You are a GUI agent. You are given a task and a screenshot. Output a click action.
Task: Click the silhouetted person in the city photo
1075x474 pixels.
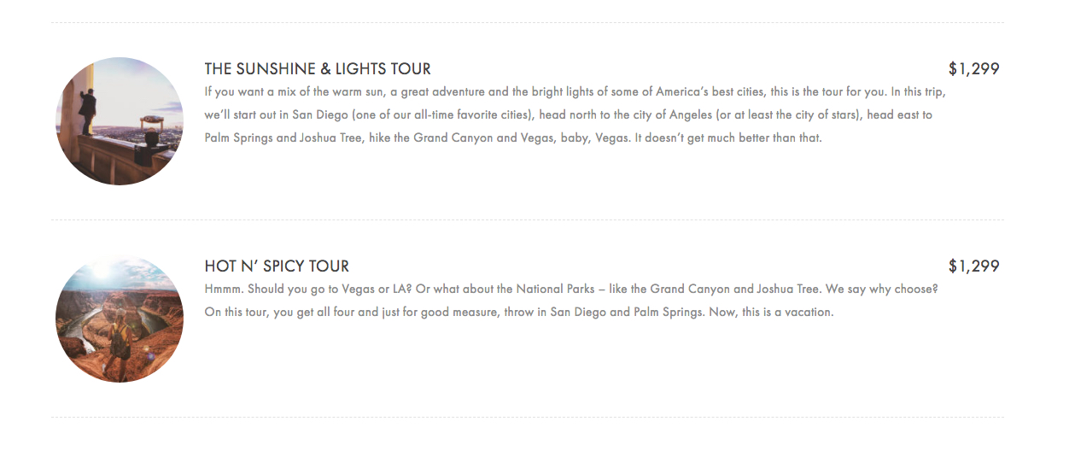click(x=88, y=113)
